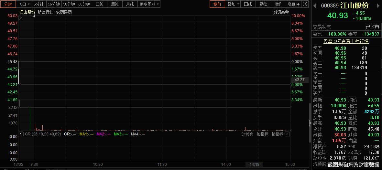Toggle the 画线 drawing mode

tap(248, 4)
